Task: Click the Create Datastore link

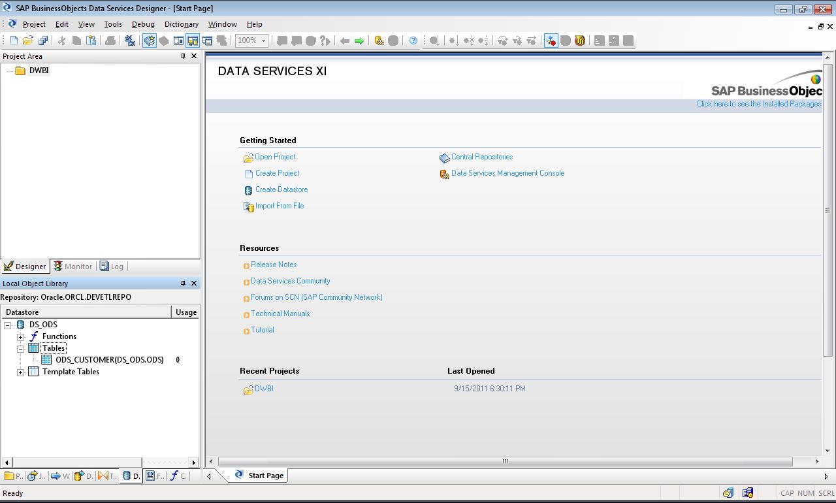Action: point(281,189)
